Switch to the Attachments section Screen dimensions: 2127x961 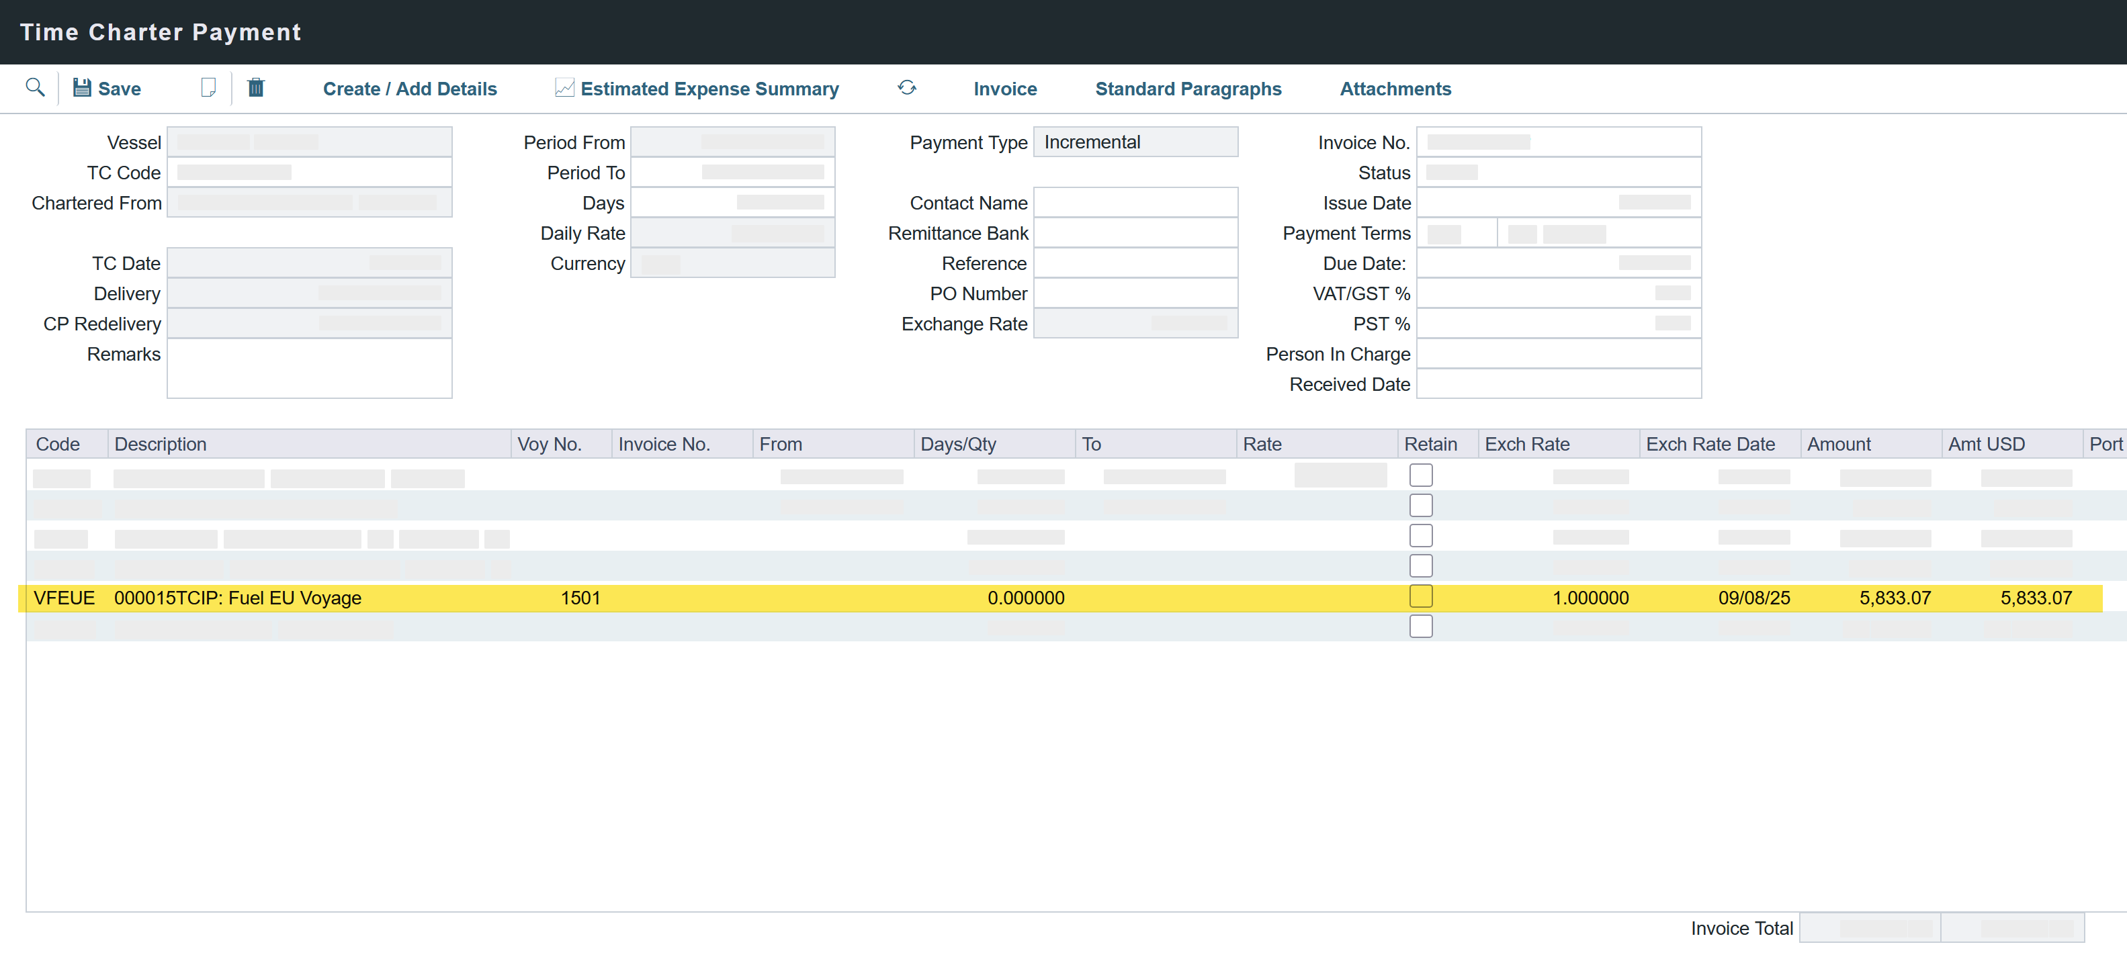1395,89
